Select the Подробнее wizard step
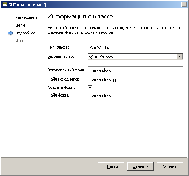 click(x=25, y=33)
